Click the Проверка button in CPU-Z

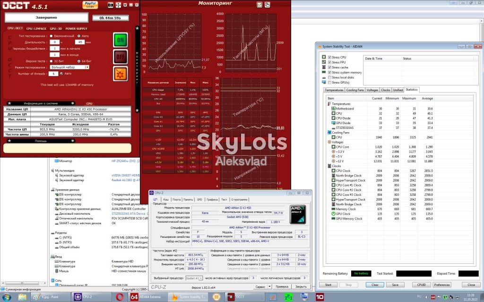(x=282, y=286)
